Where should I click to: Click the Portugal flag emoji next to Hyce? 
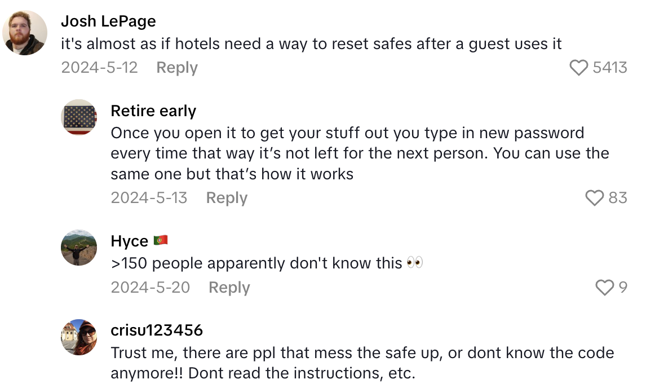(x=161, y=240)
